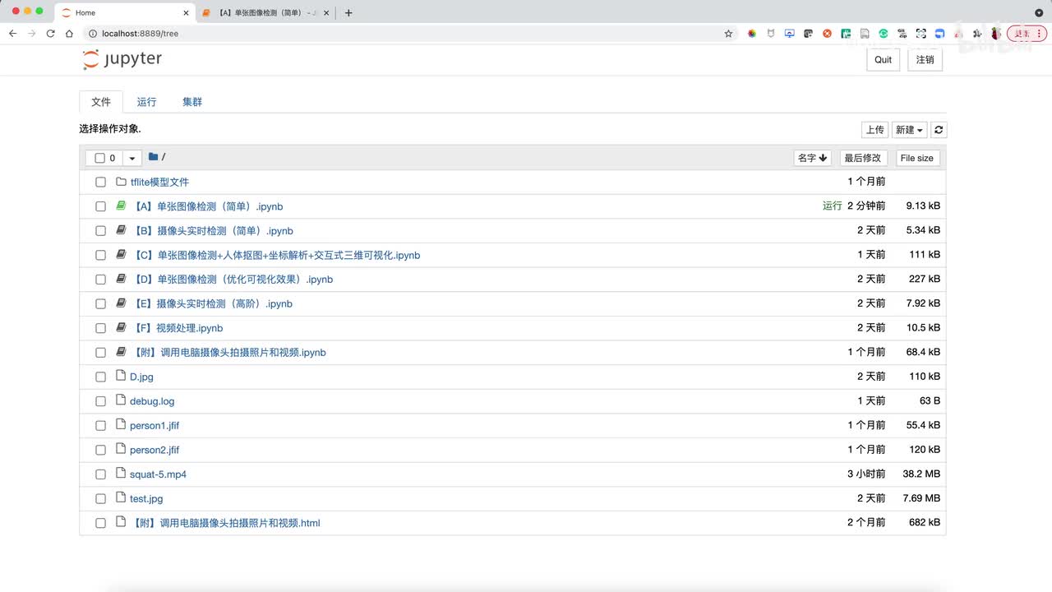Image resolution: width=1052 pixels, height=592 pixels.
Task: Switch to the 集群 tab
Action: click(192, 102)
